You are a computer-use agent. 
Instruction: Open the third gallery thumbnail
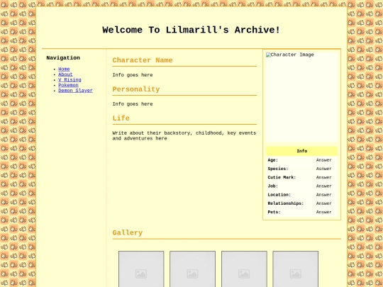pyautogui.click(x=244, y=269)
